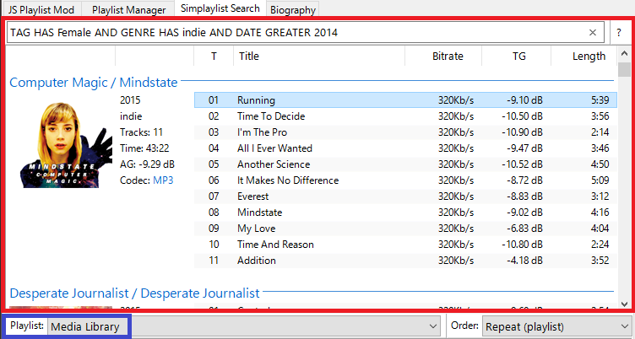The width and height of the screenshot is (635, 339).
Task: Open the Order dropdown showing Repeat (playlist)
Action: point(557,326)
